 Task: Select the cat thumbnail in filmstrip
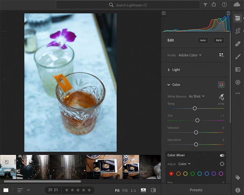click(150, 167)
